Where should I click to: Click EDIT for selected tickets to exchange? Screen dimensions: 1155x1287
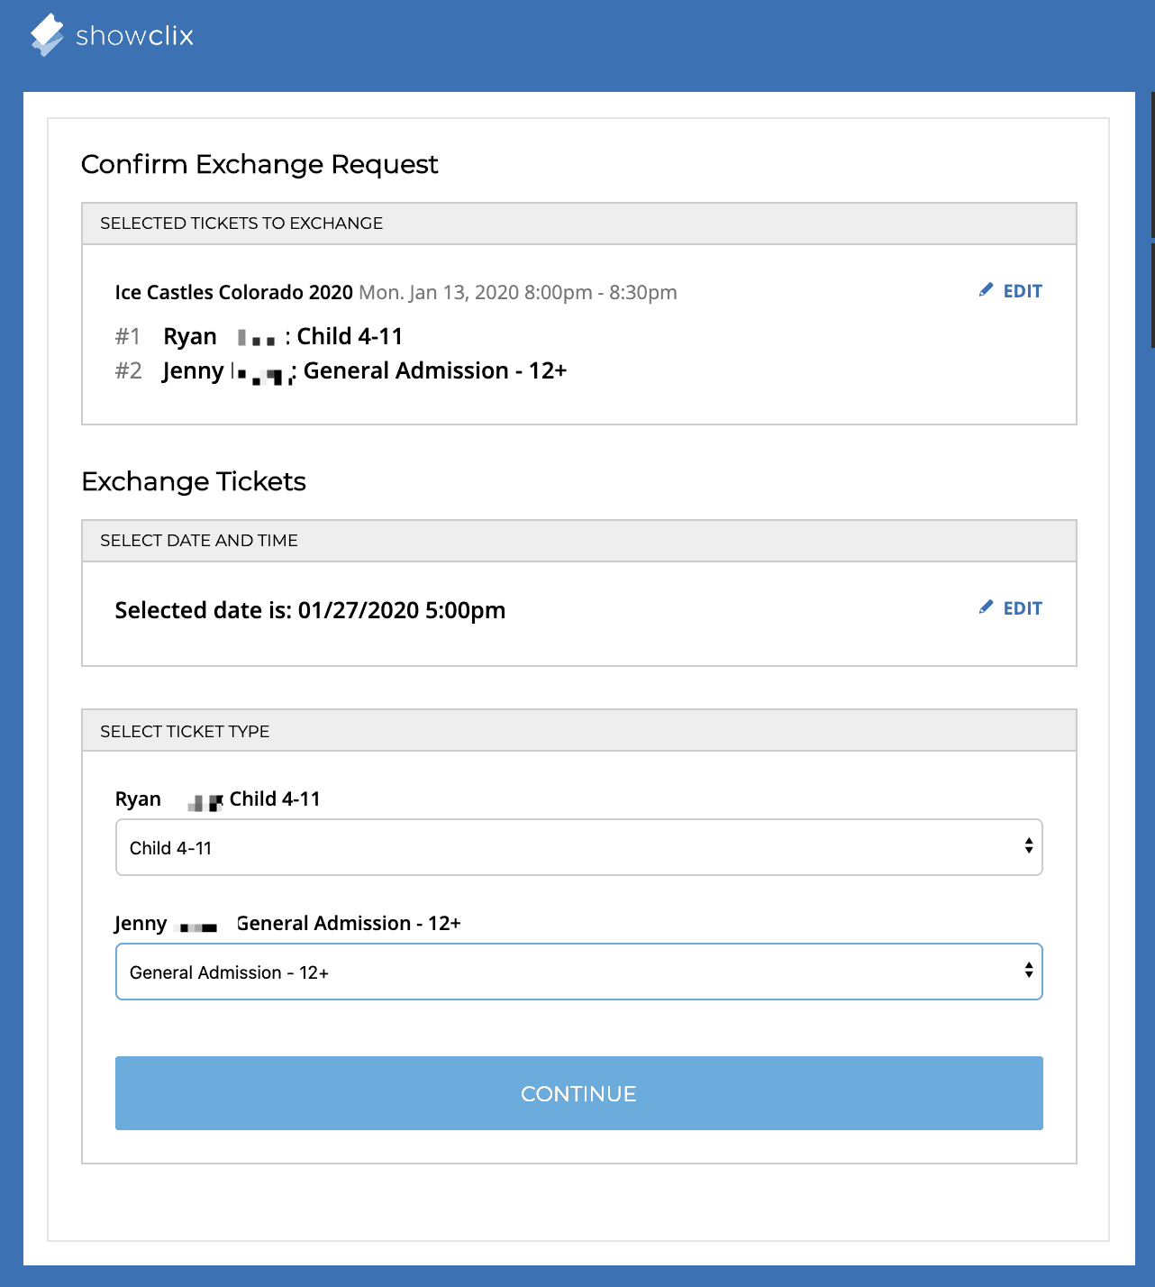pos(1021,290)
